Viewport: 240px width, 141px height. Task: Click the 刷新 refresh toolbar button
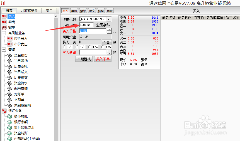tap(110, 11)
